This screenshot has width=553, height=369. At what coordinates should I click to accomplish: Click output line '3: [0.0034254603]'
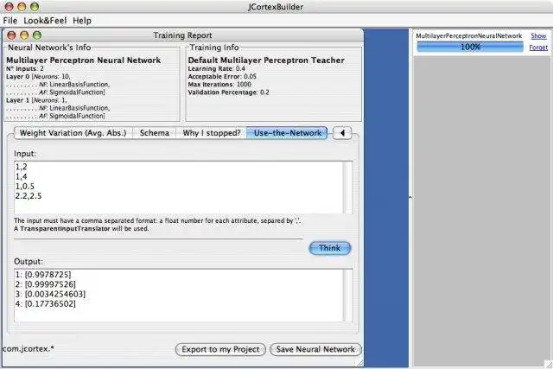click(x=50, y=294)
